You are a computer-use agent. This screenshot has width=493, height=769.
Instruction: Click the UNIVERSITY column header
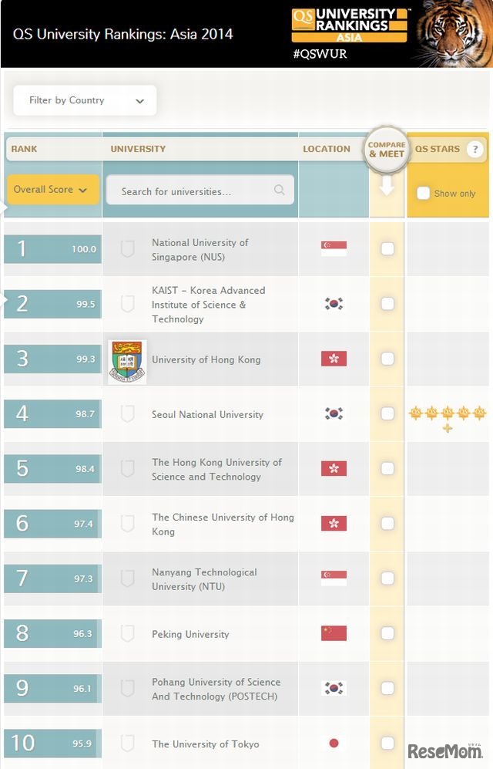pos(138,149)
